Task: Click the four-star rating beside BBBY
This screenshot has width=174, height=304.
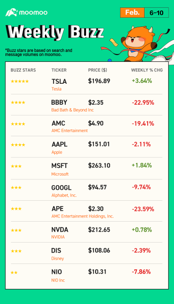Action: point(18,102)
